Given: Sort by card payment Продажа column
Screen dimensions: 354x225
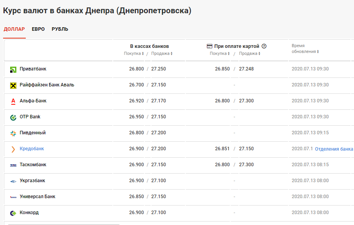Looking at the screenshot, I should coord(250,53).
